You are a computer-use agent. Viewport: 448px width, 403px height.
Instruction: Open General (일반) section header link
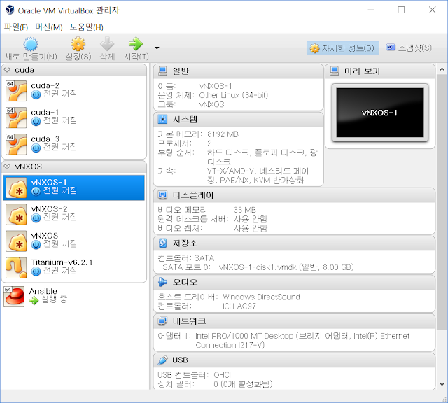[x=181, y=71]
